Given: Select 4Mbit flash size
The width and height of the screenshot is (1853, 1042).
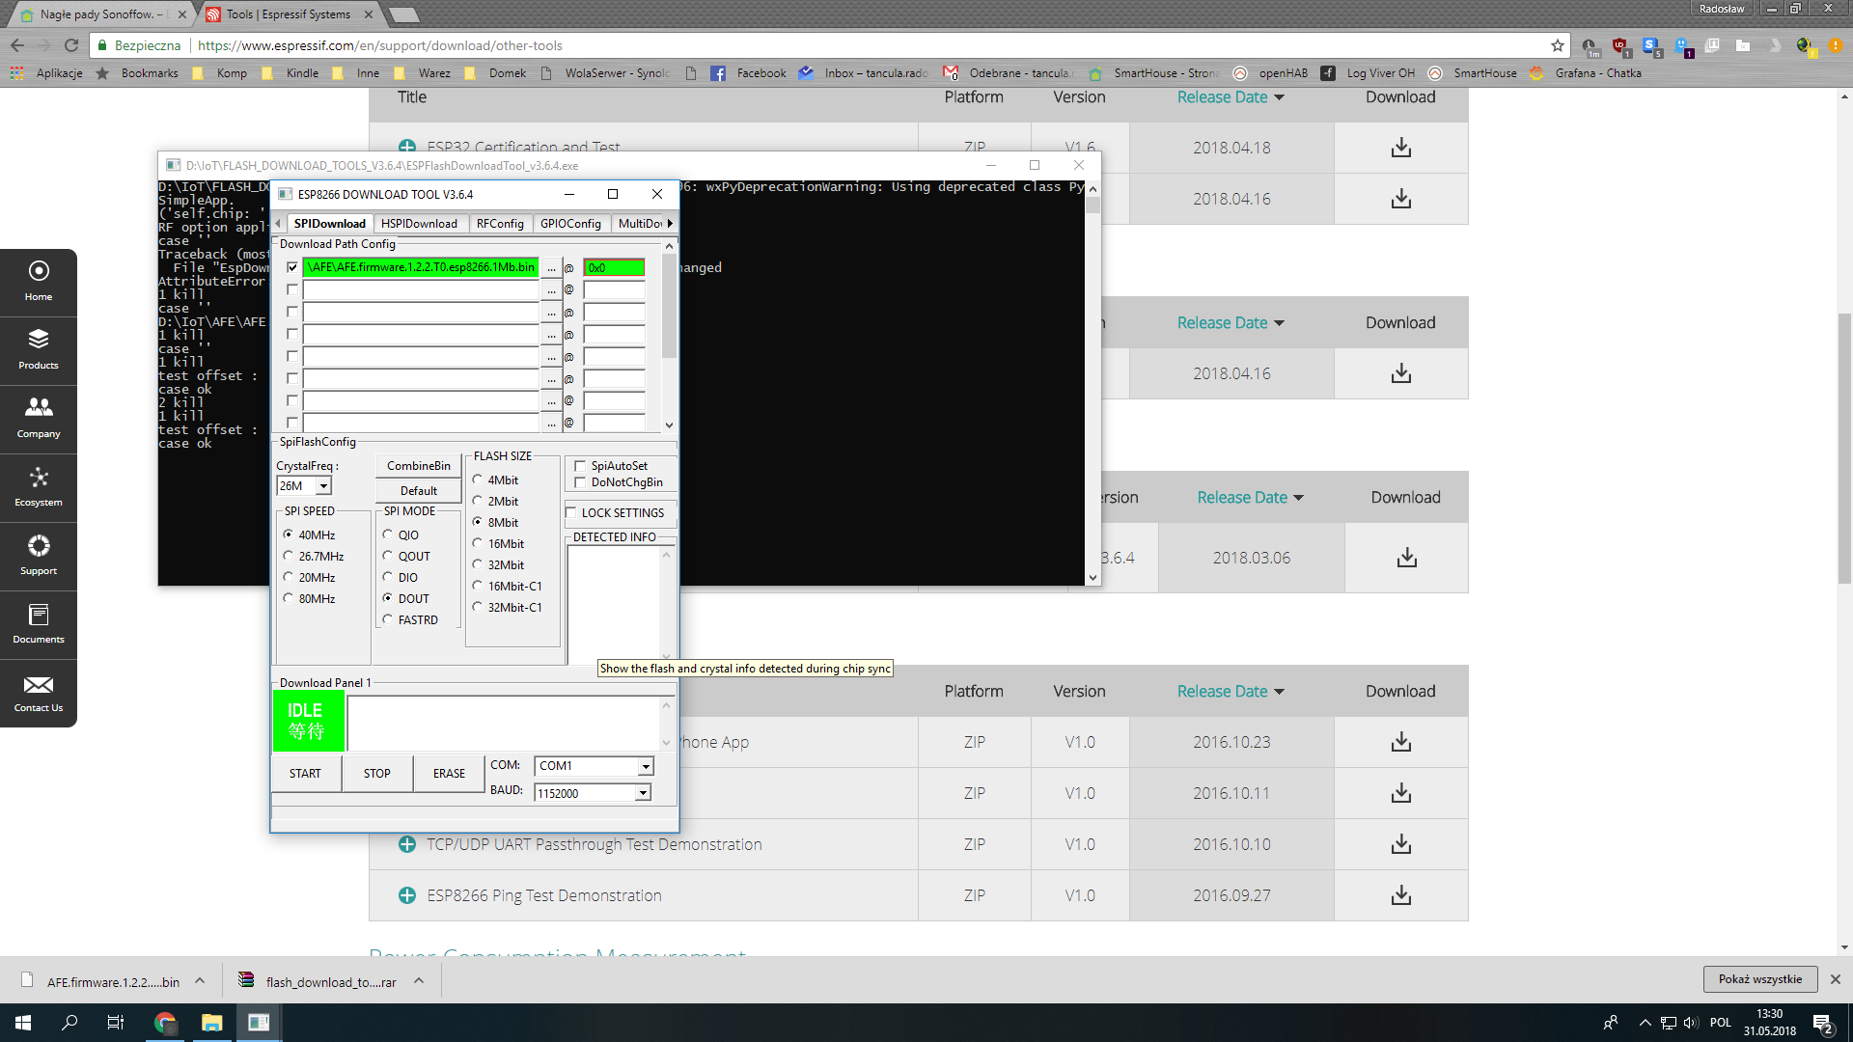Looking at the screenshot, I should click(478, 480).
